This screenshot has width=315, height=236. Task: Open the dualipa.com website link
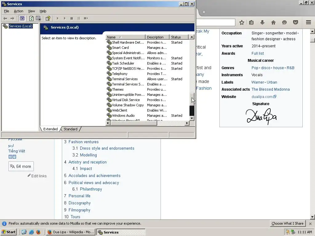tap(264, 97)
